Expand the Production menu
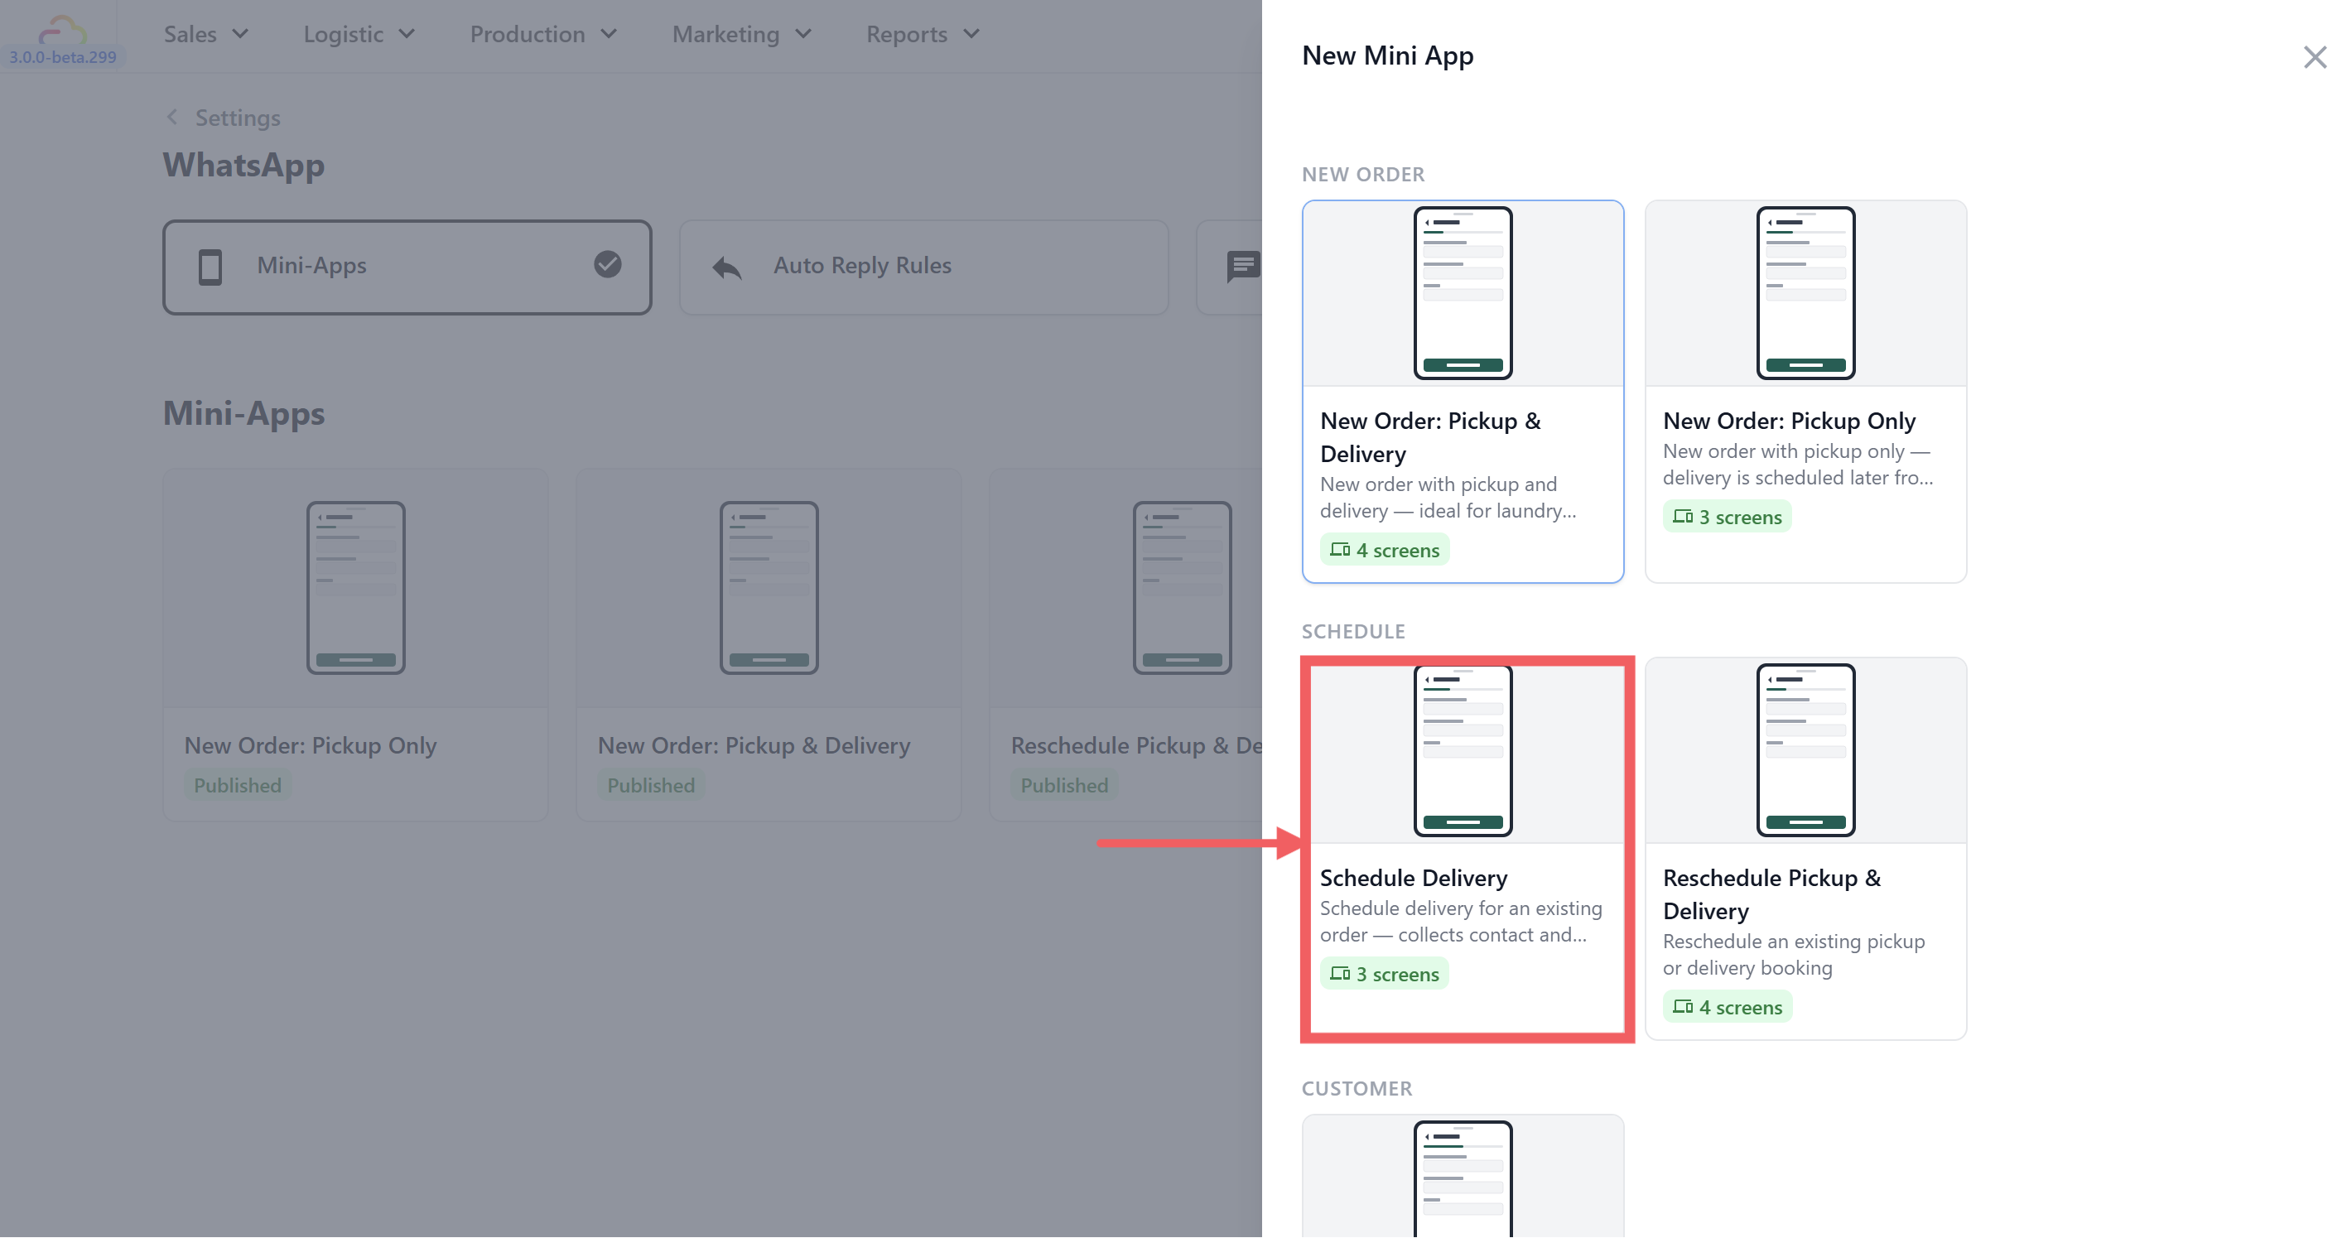2347x1238 pixels. pyautogui.click(x=544, y=35)
